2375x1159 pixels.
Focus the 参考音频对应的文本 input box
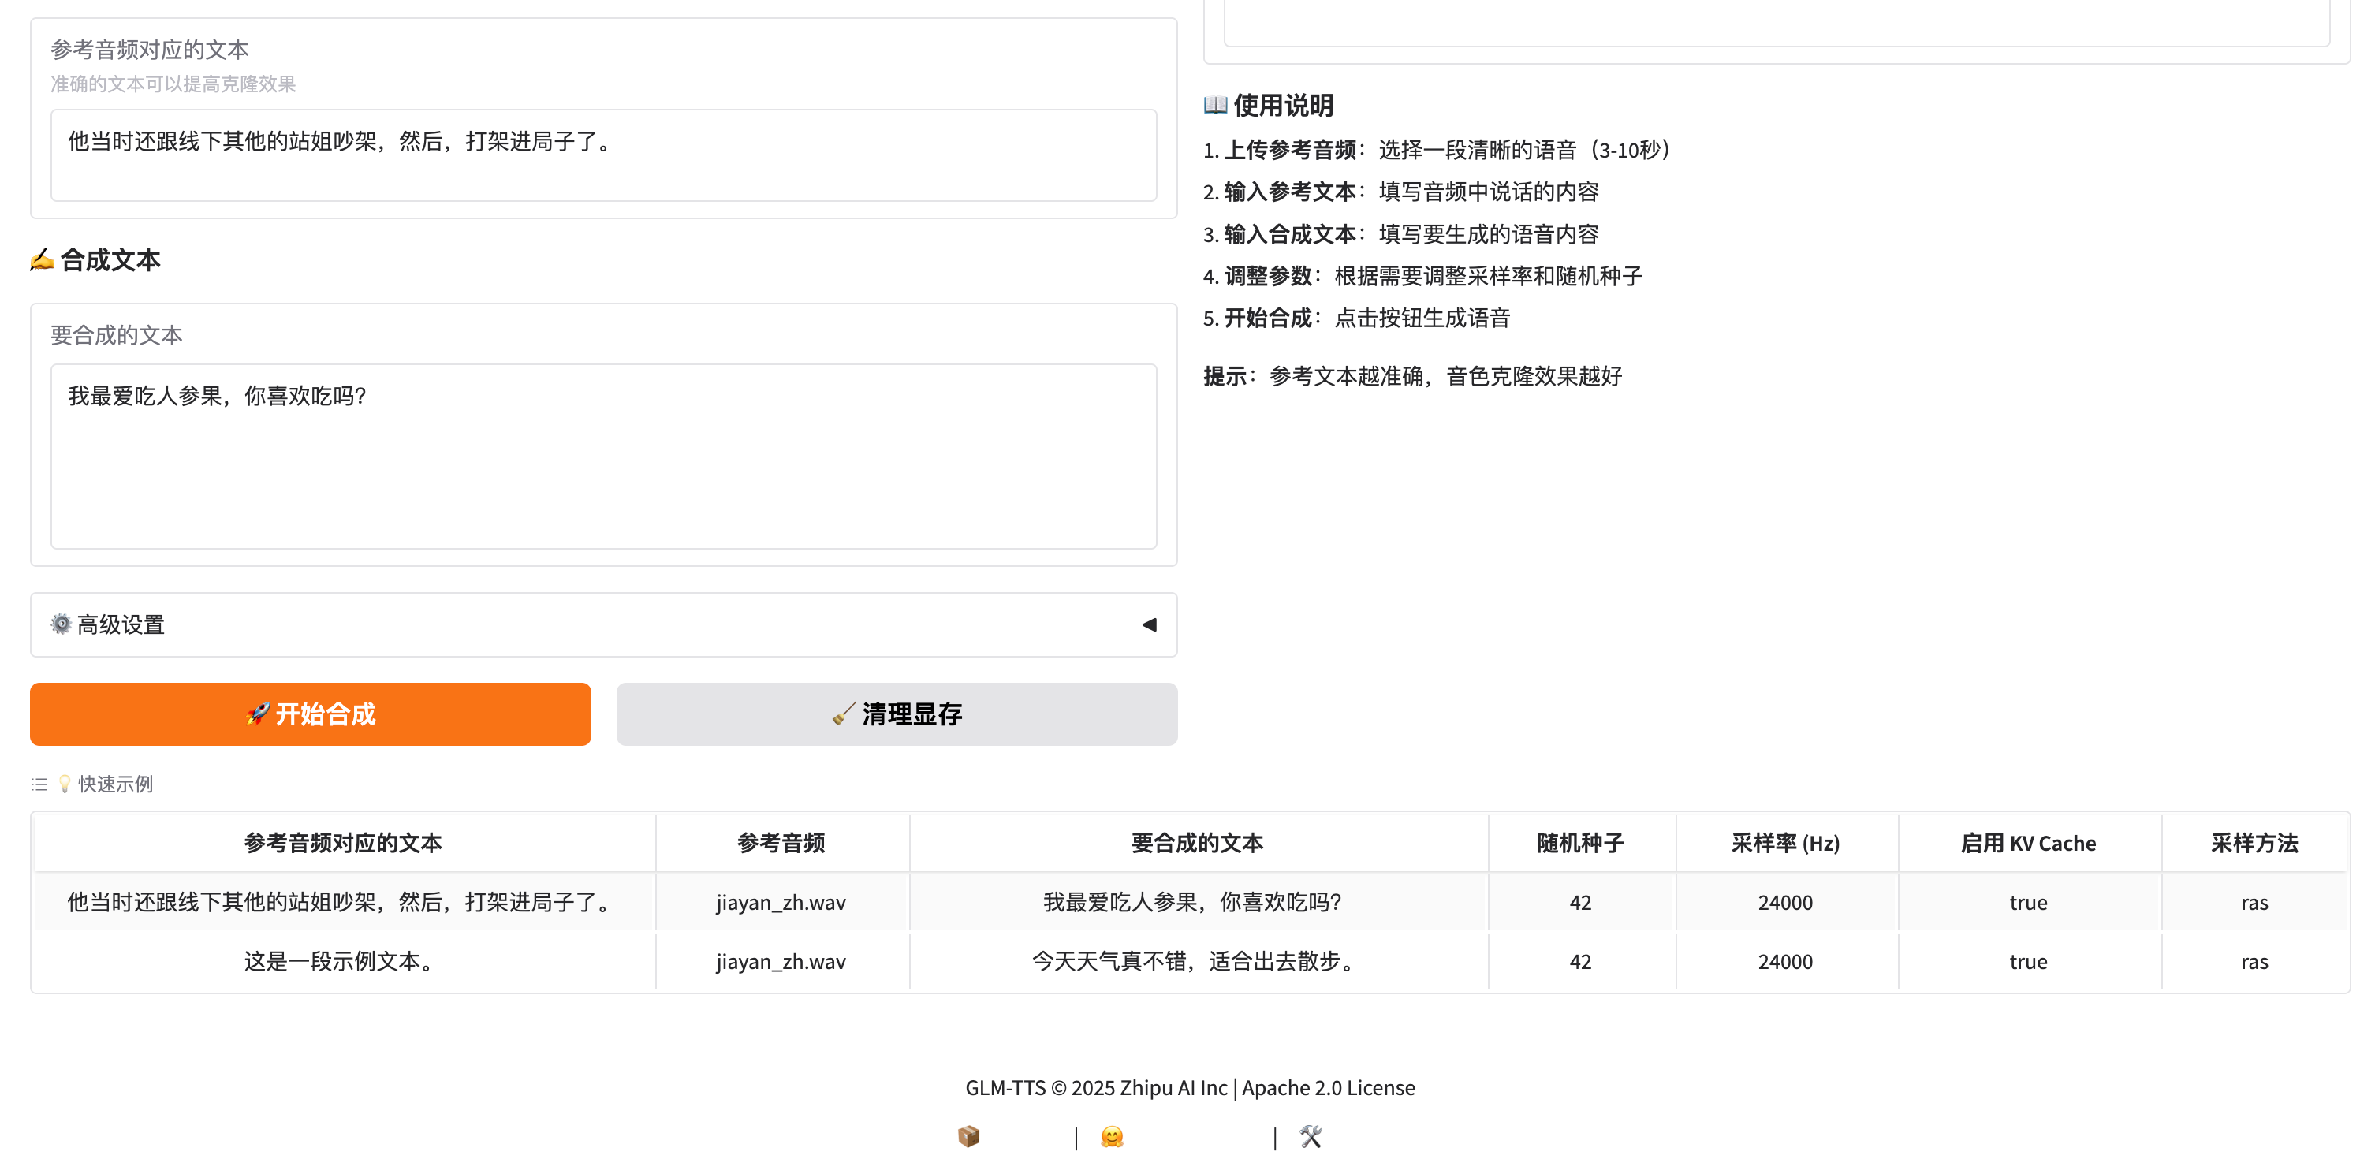click(603, 155)
